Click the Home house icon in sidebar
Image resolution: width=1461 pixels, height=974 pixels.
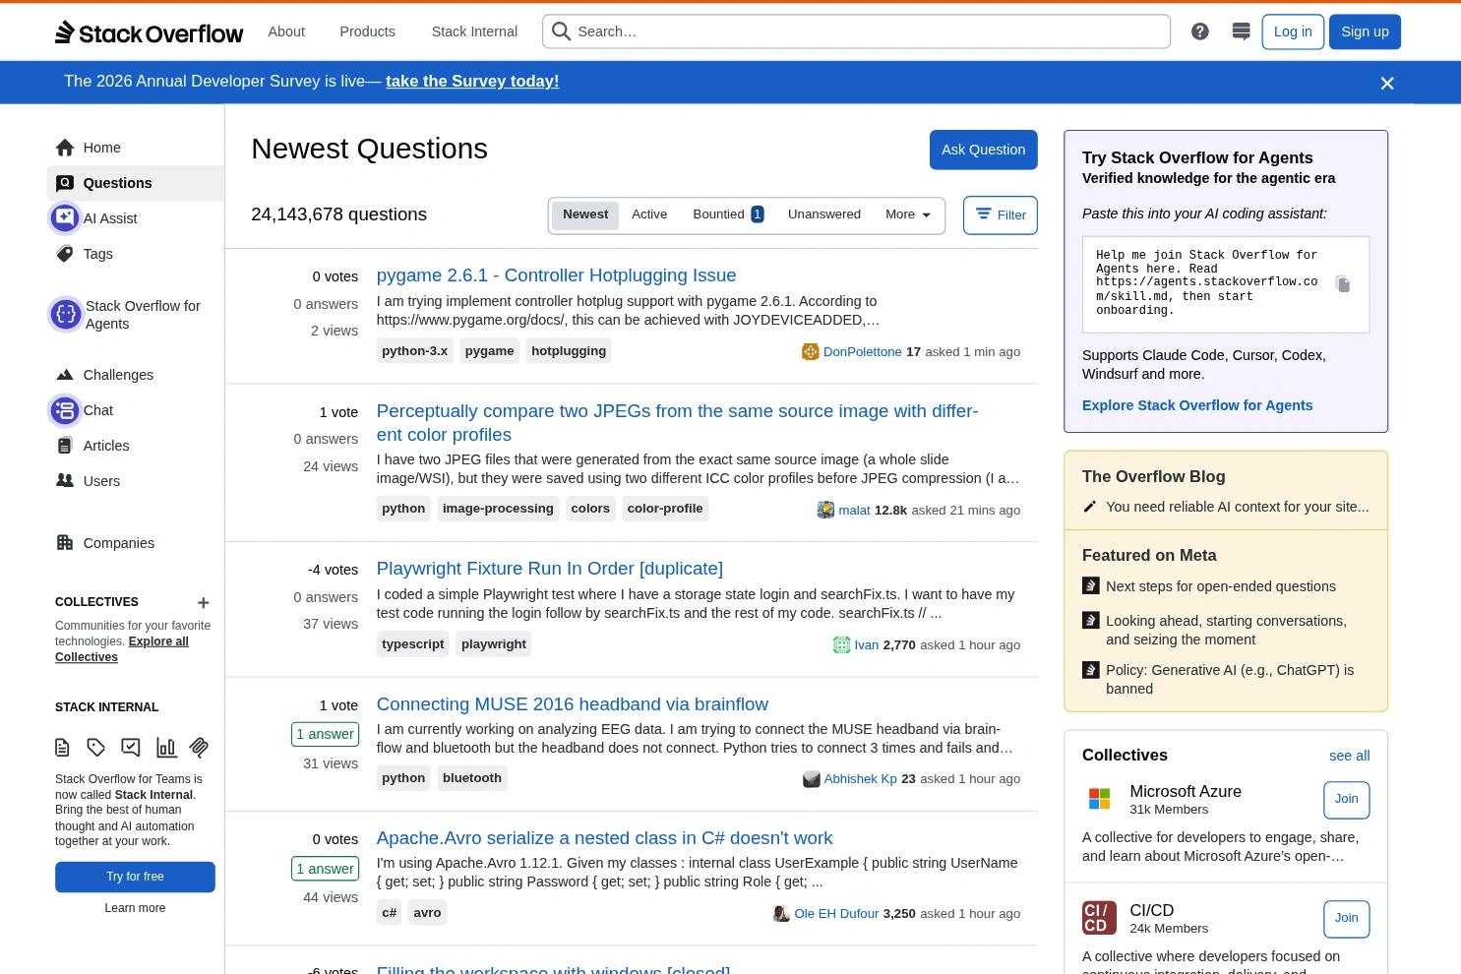point(65,148)
